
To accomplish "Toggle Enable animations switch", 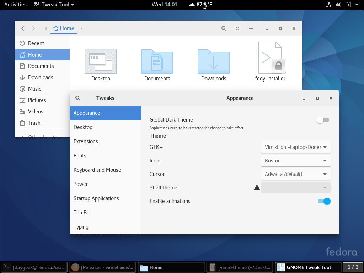I will coord(324,201).
